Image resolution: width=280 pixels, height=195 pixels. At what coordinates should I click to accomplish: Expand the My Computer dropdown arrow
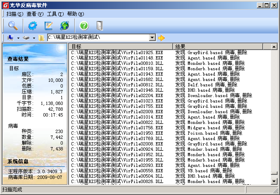[19, 38]
